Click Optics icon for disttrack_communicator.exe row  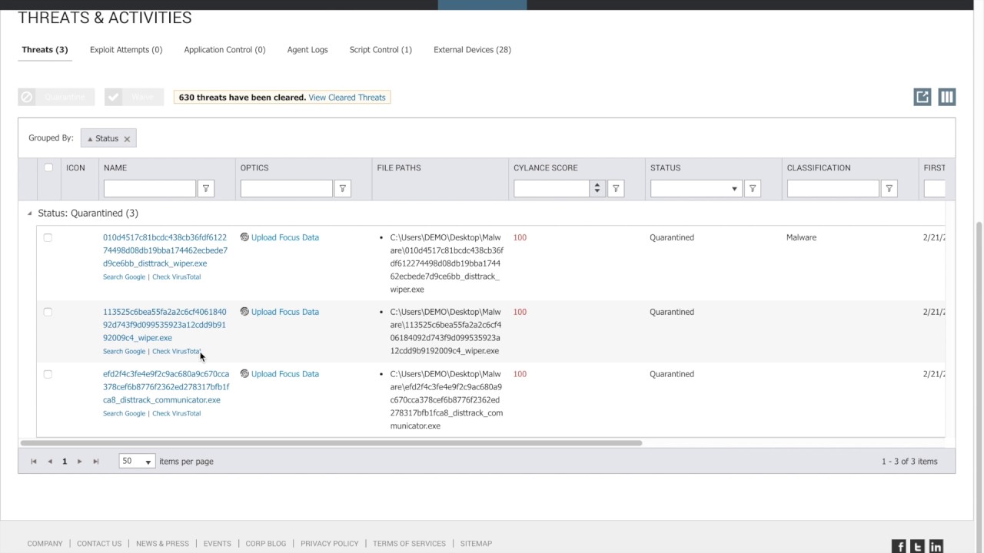click(244, 374)
